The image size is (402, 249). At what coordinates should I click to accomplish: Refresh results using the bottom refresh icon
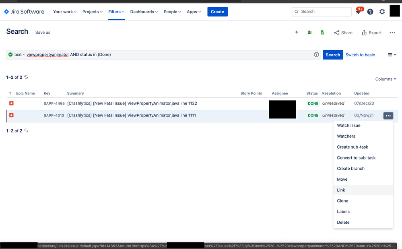point(26,131)
